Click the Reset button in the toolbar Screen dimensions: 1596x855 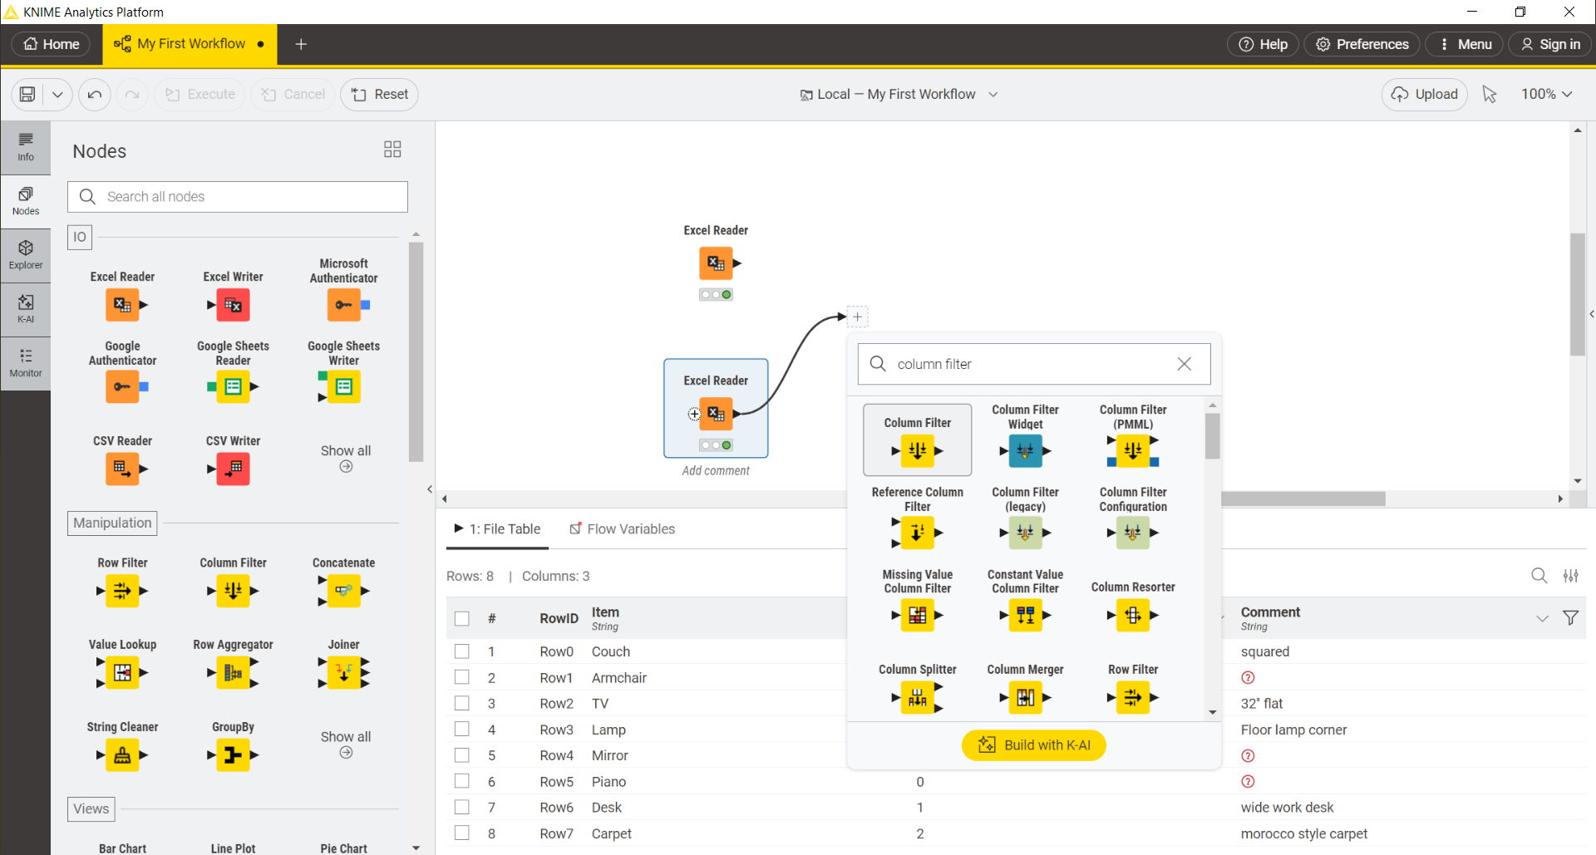coord(379,94)
